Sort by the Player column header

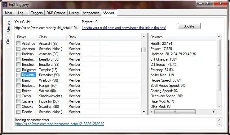26,37
